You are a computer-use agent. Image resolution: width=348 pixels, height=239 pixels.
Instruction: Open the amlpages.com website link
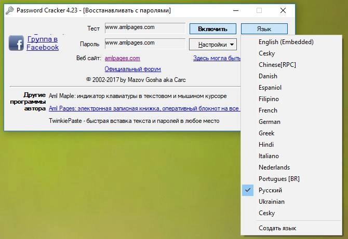coord(122,58)
